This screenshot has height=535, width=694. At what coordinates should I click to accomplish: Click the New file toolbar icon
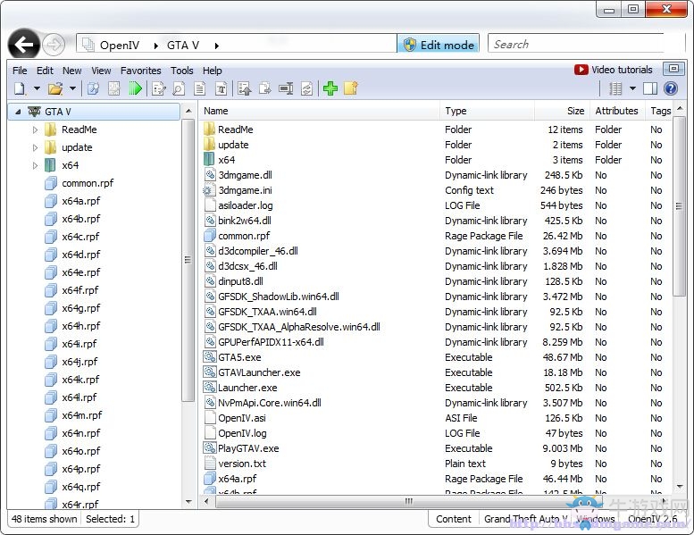[20, 89]
